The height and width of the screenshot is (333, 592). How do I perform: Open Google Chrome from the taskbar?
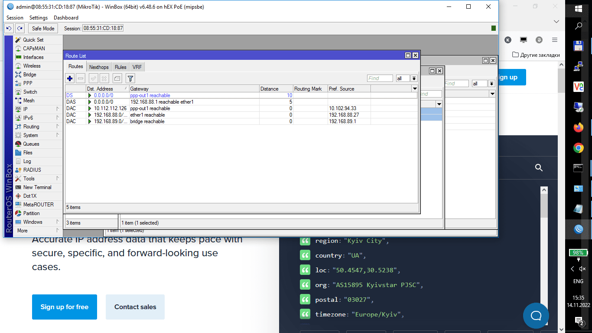pos(578,148)
